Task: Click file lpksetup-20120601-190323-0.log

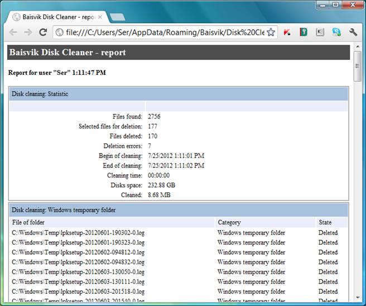Action: click(78, 243)
